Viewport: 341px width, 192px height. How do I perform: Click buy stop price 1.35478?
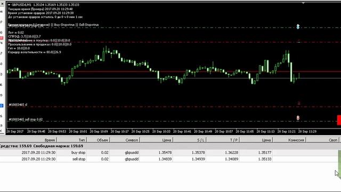165,153
